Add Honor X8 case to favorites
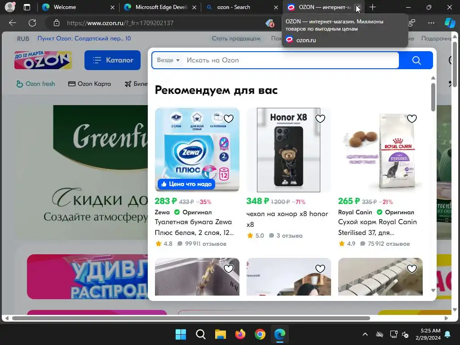 pyautogui.click(x=320, y=119)
